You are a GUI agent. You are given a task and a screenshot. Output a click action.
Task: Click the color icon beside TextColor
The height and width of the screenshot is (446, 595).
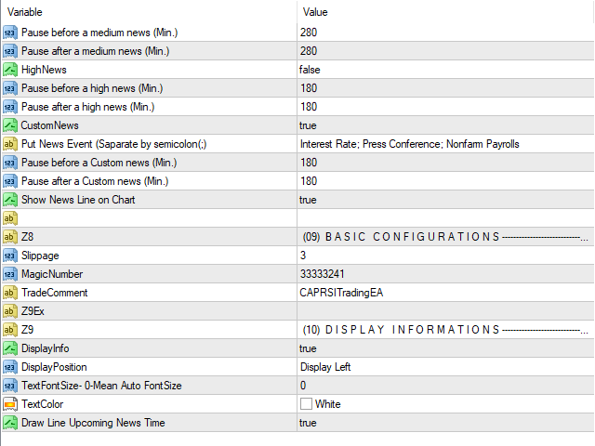coord(10,404)
